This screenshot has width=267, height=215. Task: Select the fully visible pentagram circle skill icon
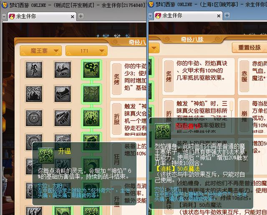34,118
